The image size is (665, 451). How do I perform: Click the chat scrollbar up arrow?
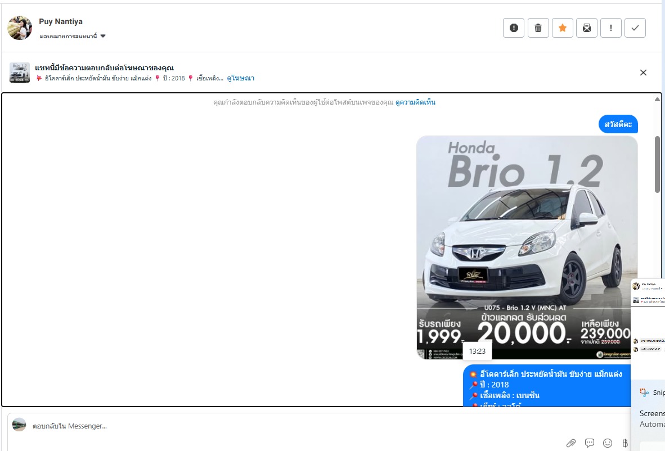(657, 100)
